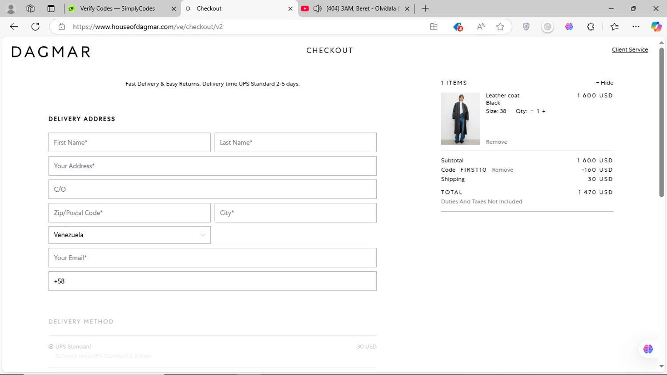Open the Client Service link

tap(630, 49)
